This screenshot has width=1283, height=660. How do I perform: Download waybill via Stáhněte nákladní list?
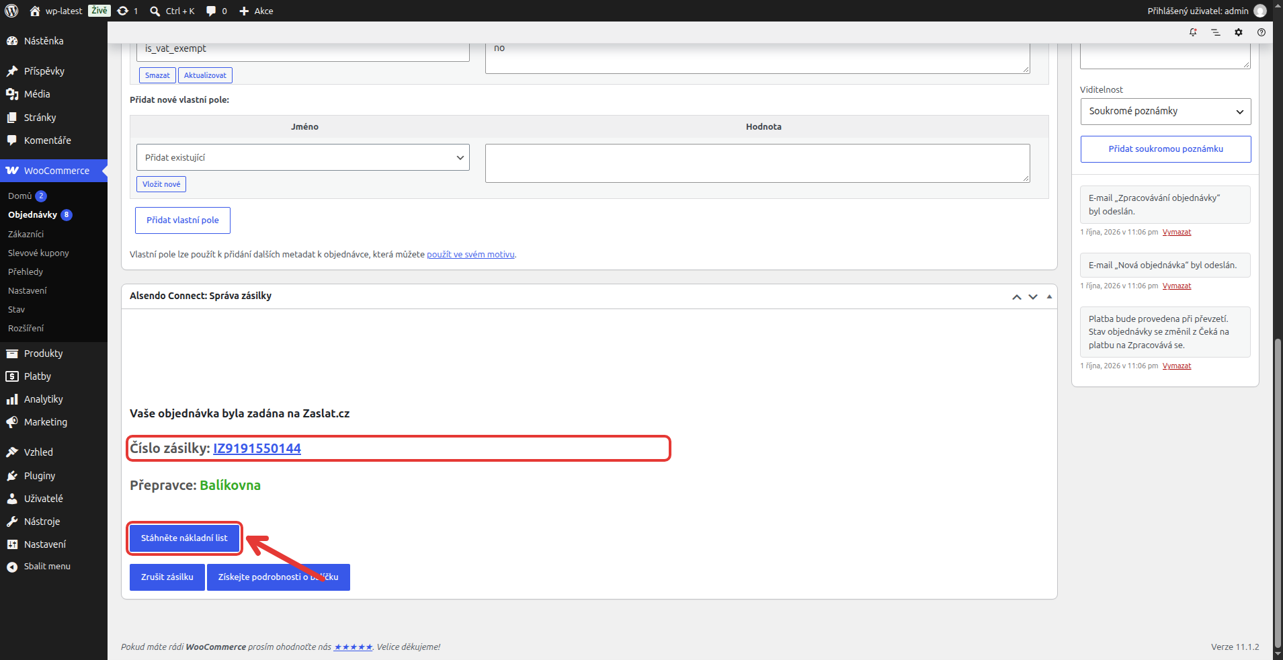click(184, 538)
